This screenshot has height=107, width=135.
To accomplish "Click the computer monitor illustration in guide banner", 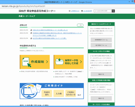I will 29,92.
